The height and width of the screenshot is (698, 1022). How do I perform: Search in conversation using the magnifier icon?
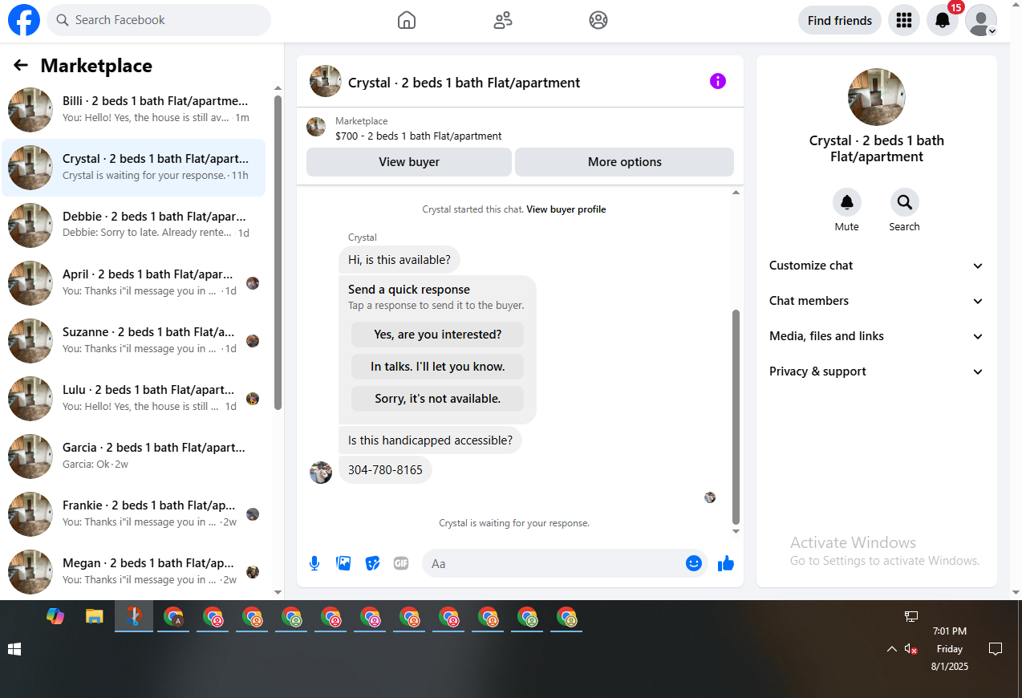tap(904, 202)
